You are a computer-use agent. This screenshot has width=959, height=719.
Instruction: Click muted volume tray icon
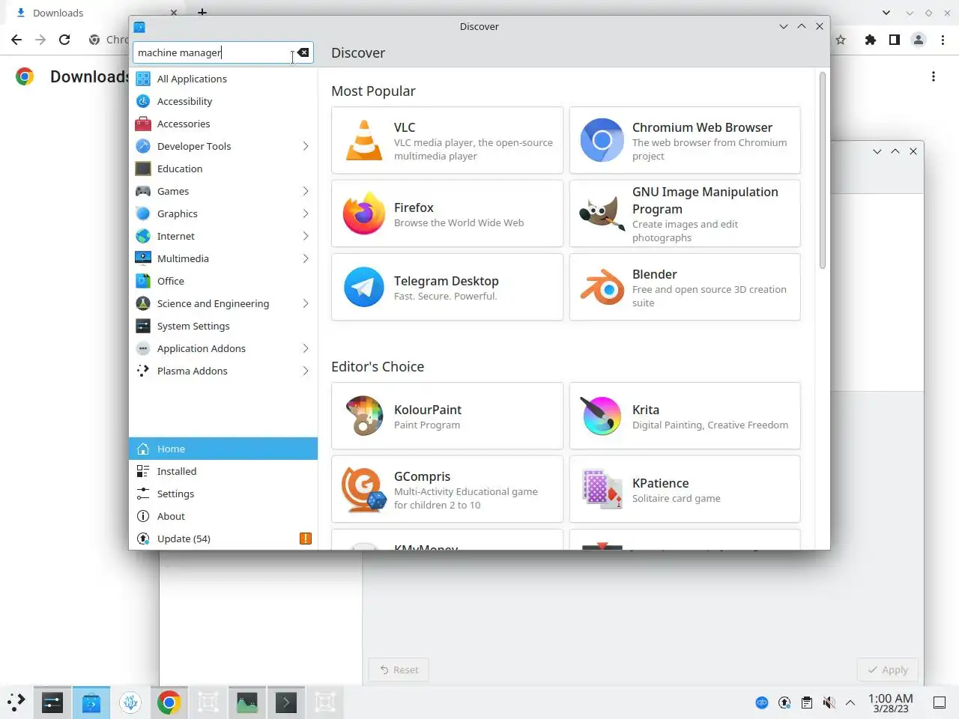point(829,703)
